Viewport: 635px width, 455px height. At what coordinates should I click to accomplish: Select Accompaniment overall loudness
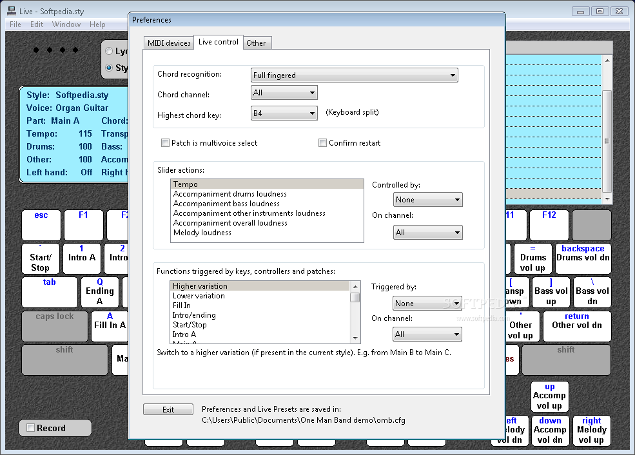(267, 223)
